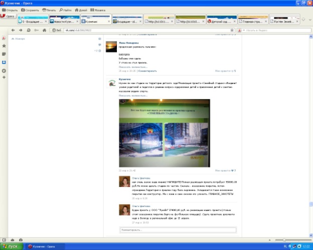Like the Кузнечик stadium post via Мне нравится
The height and width of the screenshot is (250, 313).
225,170
